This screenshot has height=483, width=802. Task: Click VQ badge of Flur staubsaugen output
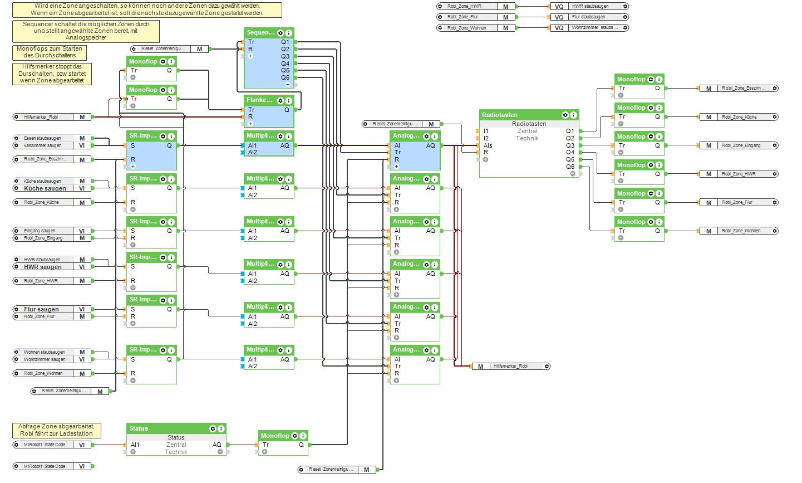click(559, 17)
